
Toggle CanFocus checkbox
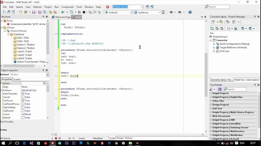pos(23,101)
